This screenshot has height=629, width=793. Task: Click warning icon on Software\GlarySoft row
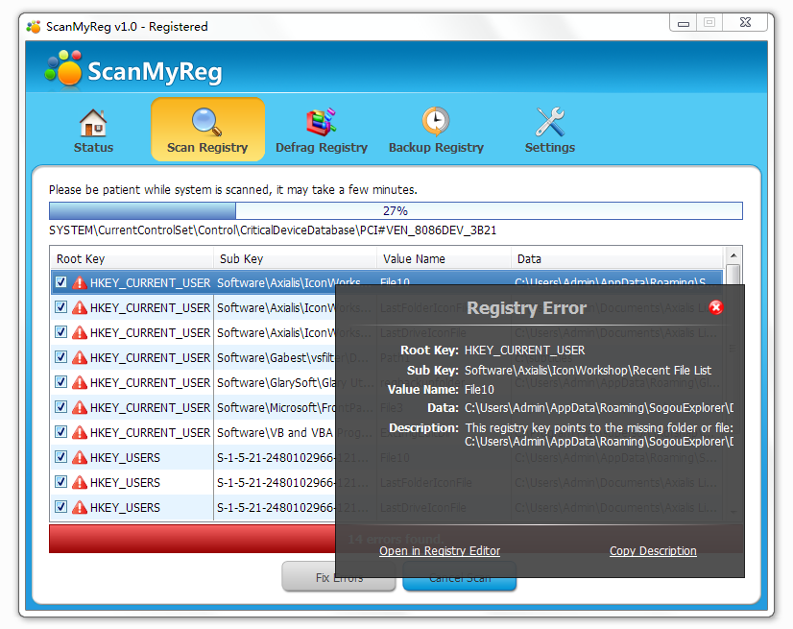point(80,382)
